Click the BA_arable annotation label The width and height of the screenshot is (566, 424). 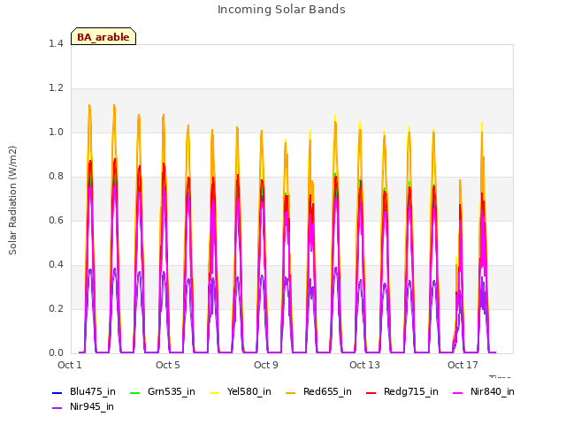[x=103, y=36]
